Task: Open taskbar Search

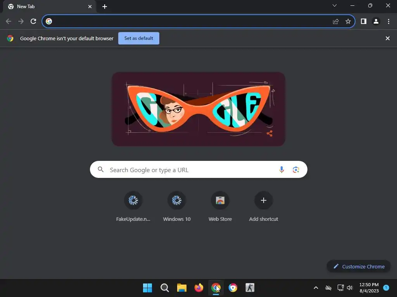Action: pyautogui.click(x=164, y=288)
